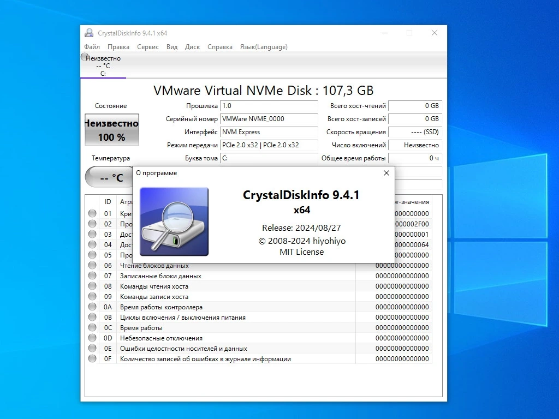Click the Неизвестно 100 % health status button

click(111, 130)
